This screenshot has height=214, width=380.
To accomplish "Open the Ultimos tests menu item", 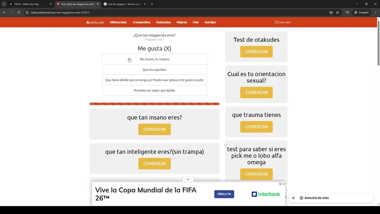I will (118, 22).
